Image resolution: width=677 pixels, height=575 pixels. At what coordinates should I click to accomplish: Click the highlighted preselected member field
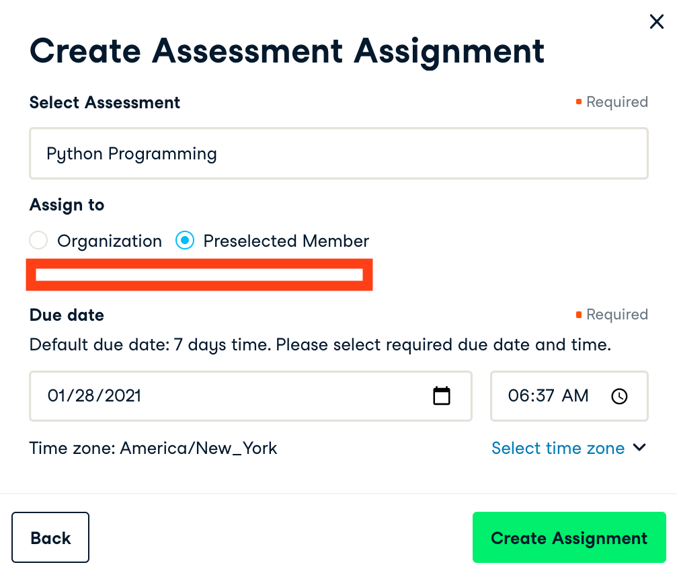[x=199, y=274]
